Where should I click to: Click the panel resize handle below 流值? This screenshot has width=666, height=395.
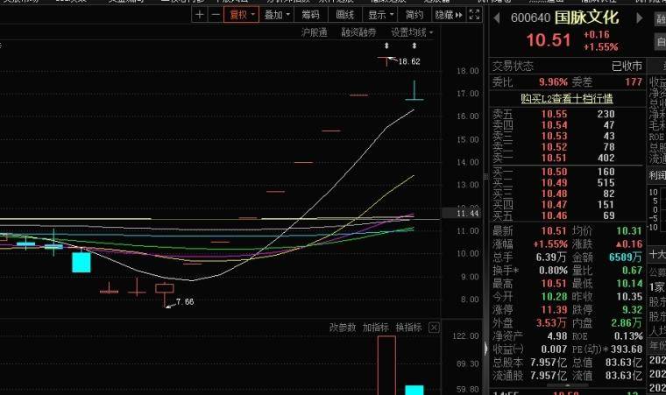568,385
